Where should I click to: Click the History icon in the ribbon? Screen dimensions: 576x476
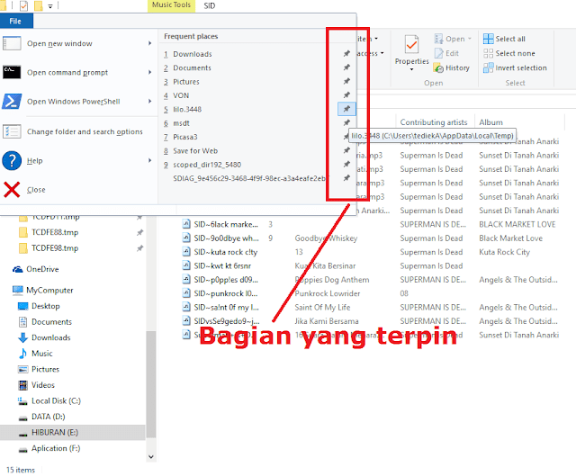tap(438, 68)
